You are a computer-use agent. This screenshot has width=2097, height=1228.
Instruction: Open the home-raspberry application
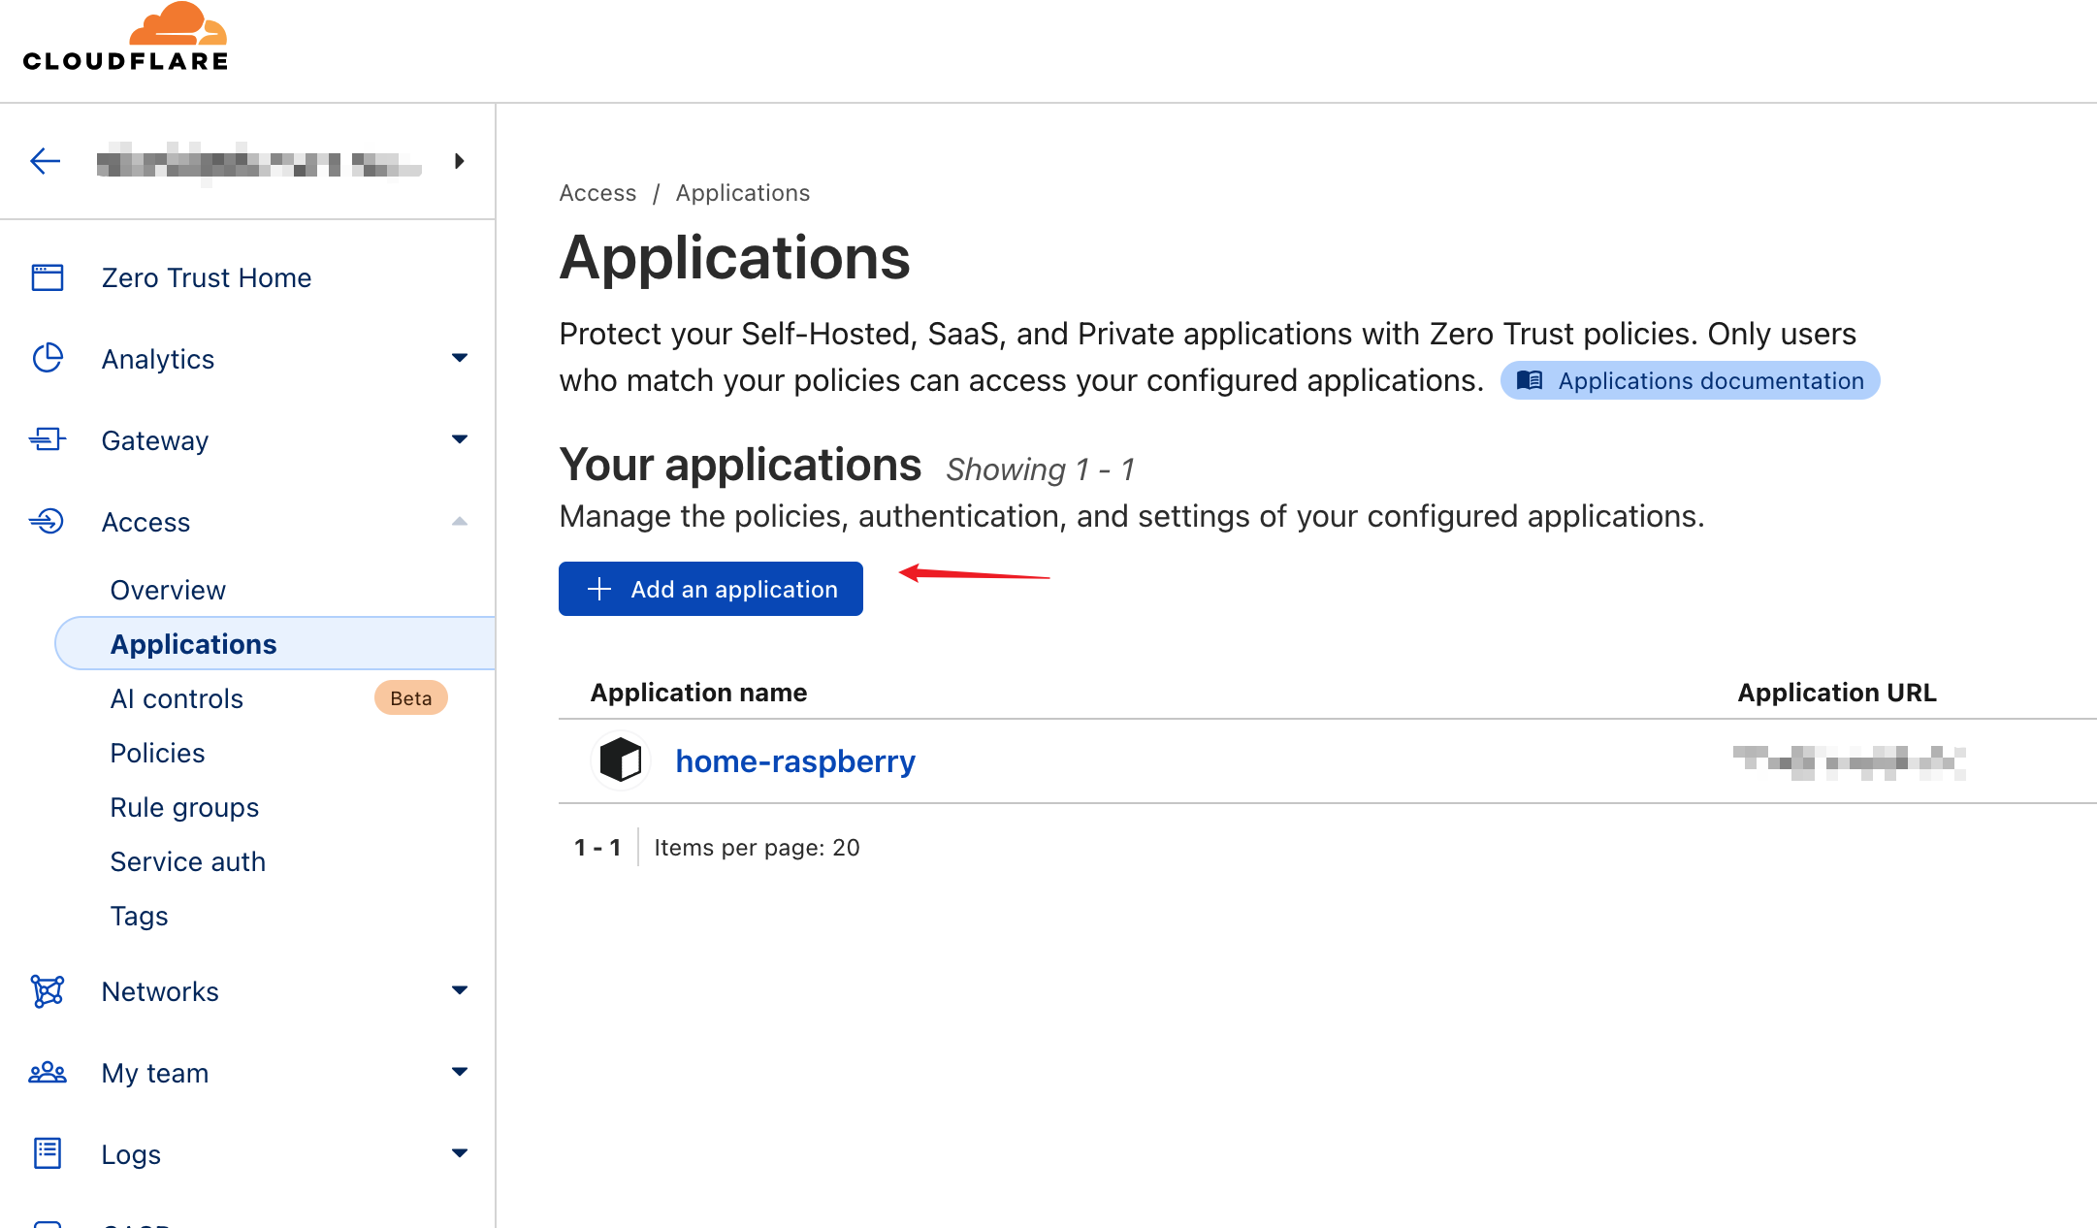click(795, 761)
